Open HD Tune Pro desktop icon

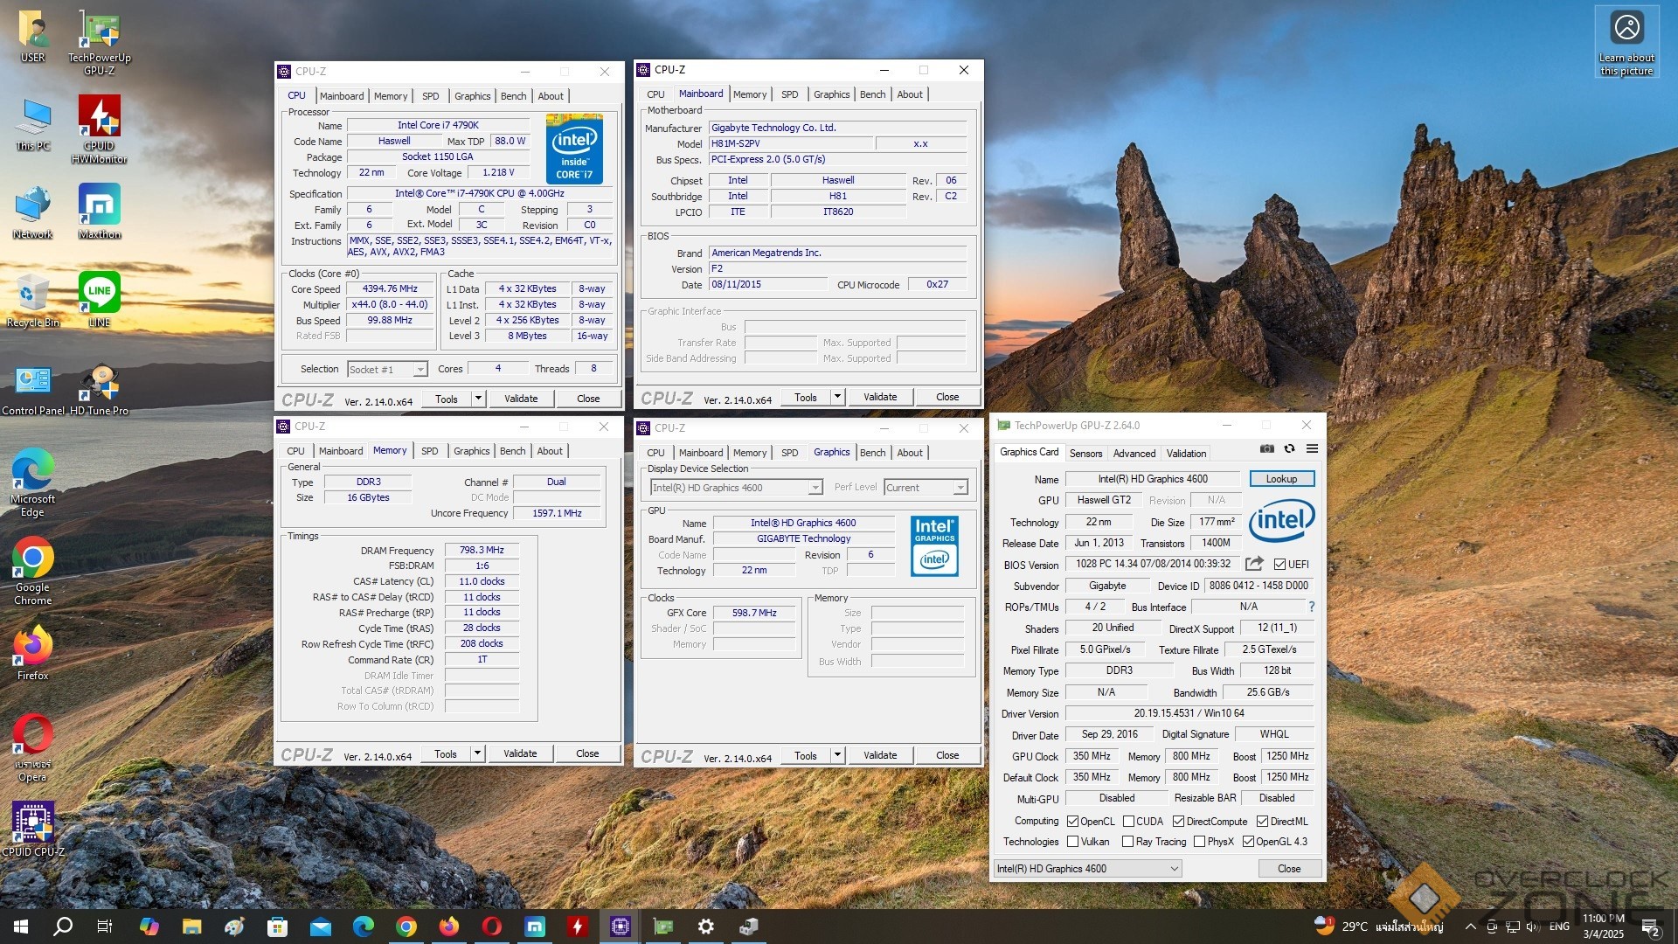[100, 389]
